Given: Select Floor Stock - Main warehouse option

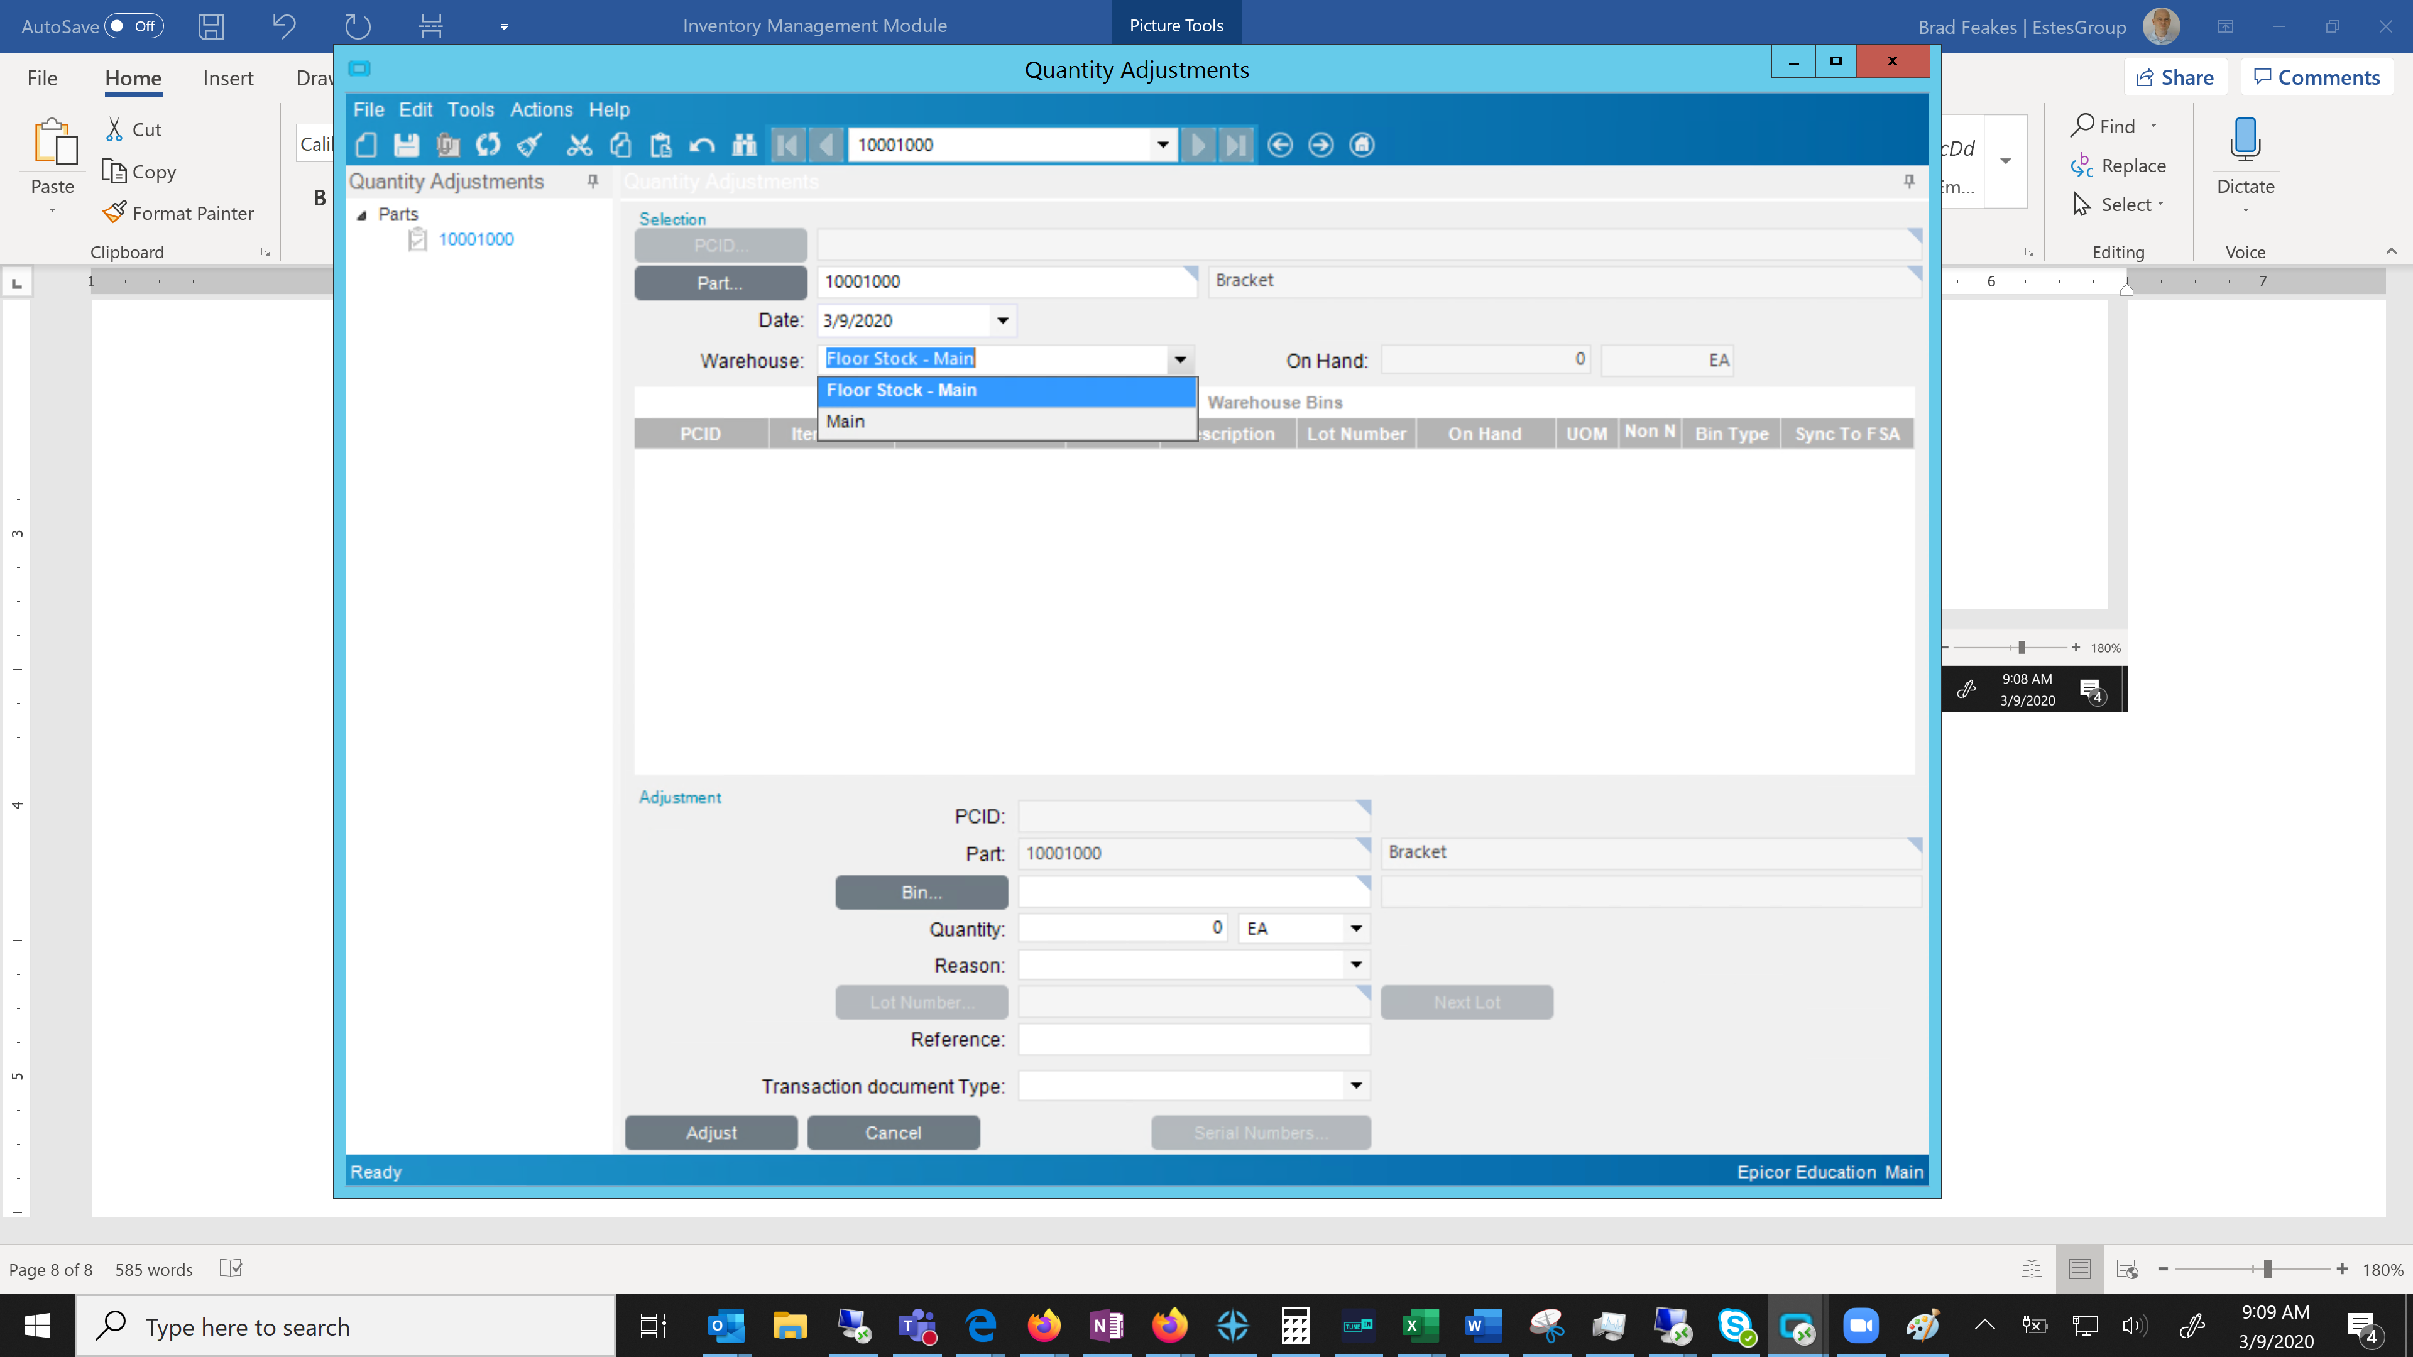Looking at the screenshot, I should click(1007, 391).
